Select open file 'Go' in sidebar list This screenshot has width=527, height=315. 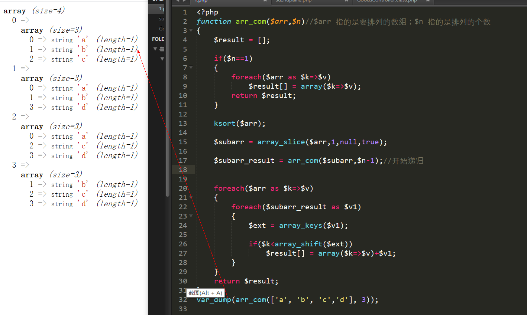tap(156, 29)
